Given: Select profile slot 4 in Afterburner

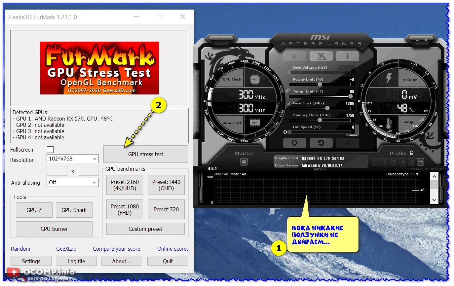Looking at the screenshot, I should (402, 162).
